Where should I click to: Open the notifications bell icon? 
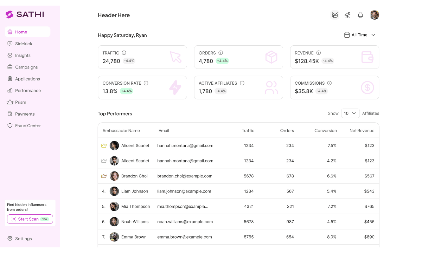[x=360, y=15]
